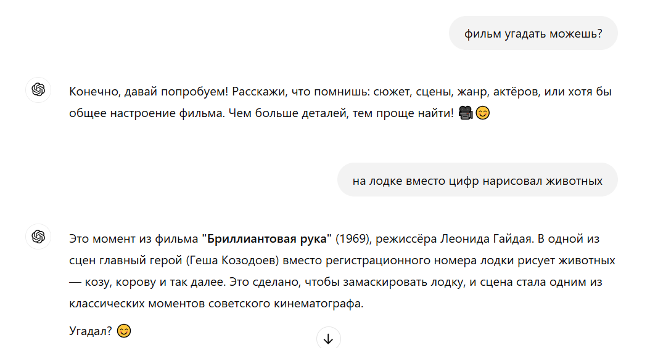Click the line классических моментов советского кинематографа
The height and width of the screenshot is (348, 650).
[216, 303]
